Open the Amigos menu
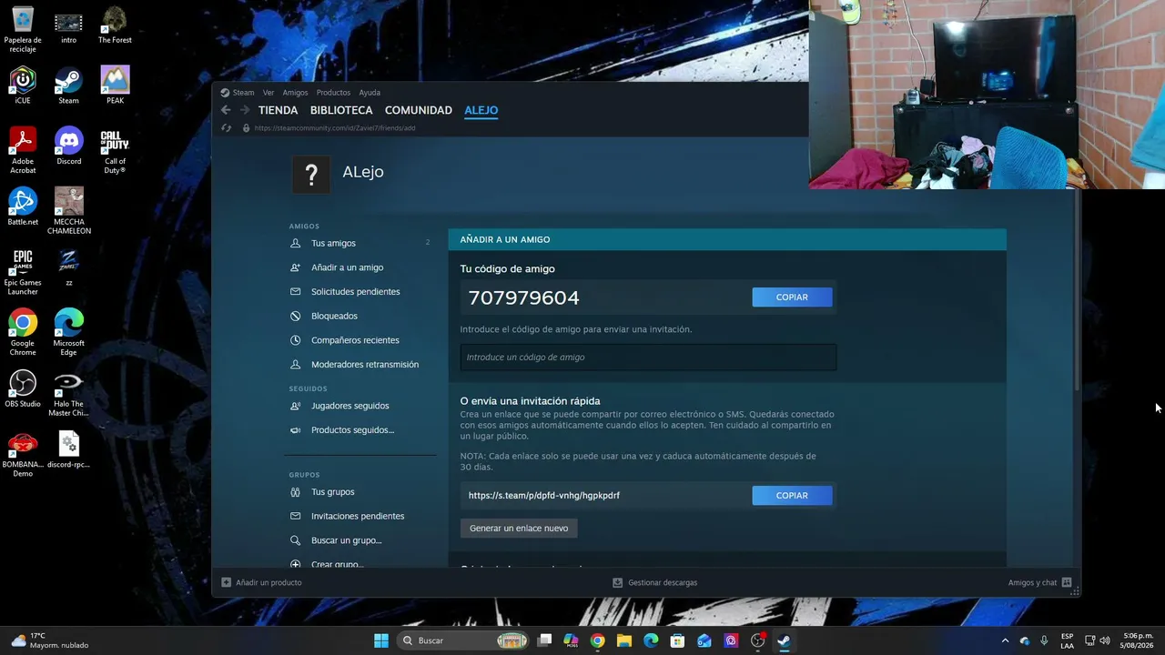This screenshot has width=1165, height=655. [295, 93]
